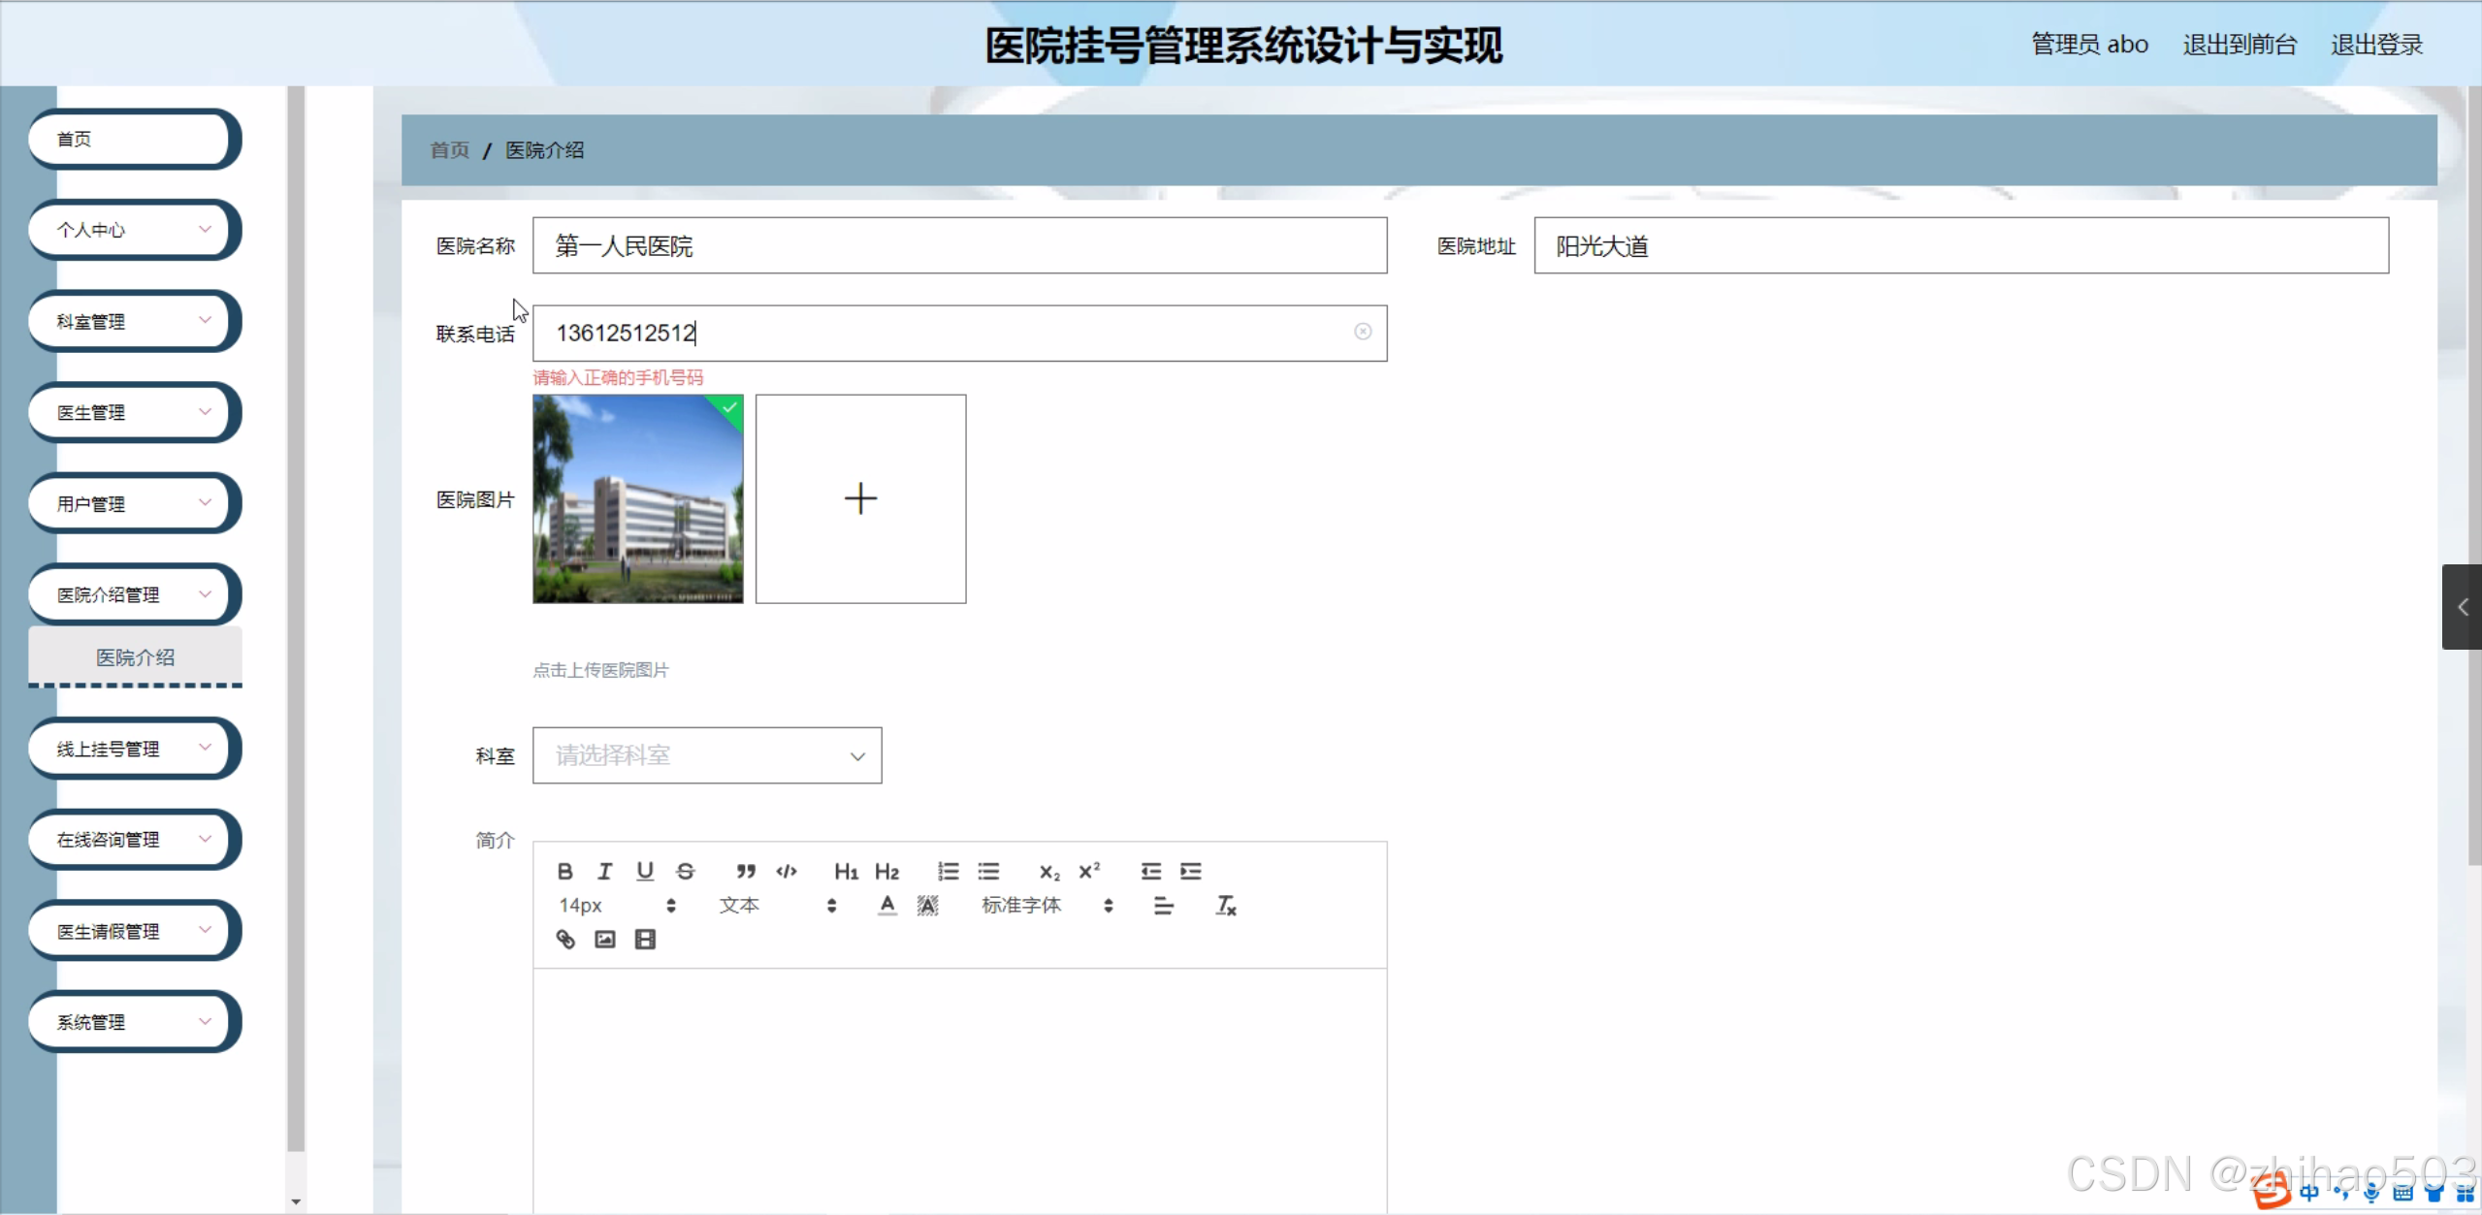Apply bold formatting in the editor
This screenshot has width=2482, height=1215.
(x=564, y=870)
